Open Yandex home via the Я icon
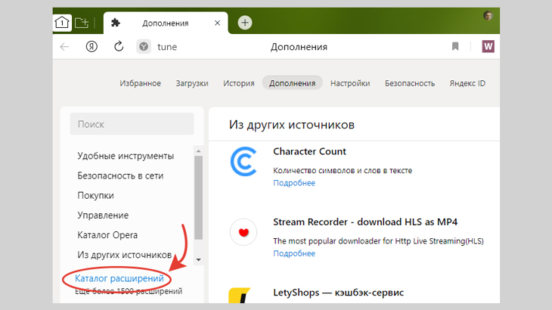Screen dimensions: 552x310 pyautogui.click(x=91, y=47)
